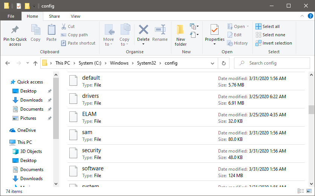Viewport: 315px width, 196px height.
Task: Open the Easy access dropdown
Action: pyautogui.click(x=194, y=35)
